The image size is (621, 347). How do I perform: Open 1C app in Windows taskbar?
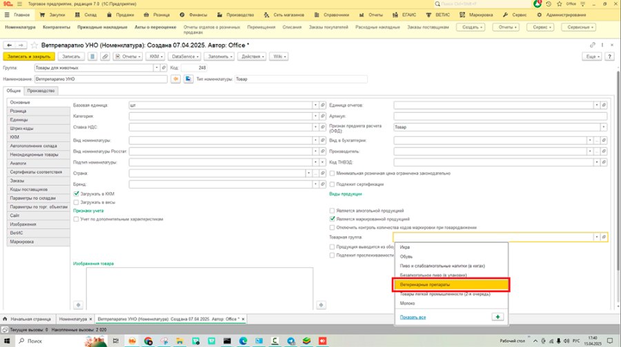(132, 341)
